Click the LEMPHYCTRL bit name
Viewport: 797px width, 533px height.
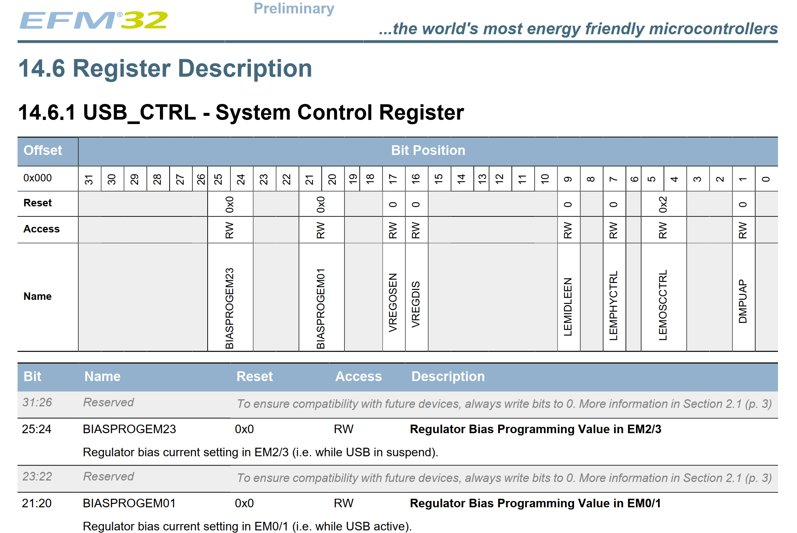[x=614, y=305]
